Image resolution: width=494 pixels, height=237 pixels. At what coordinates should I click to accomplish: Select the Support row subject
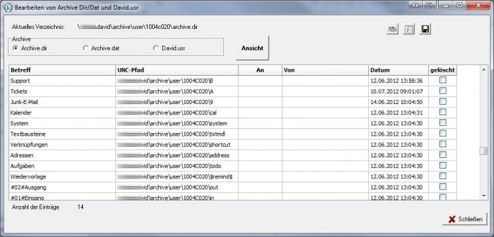coord(20,81)
